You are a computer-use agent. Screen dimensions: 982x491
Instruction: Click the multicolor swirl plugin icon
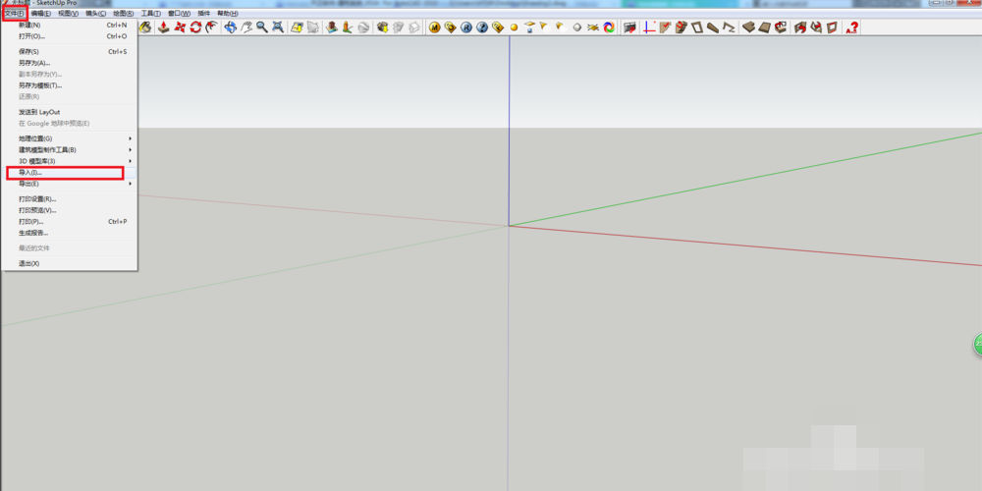[610, 27]
